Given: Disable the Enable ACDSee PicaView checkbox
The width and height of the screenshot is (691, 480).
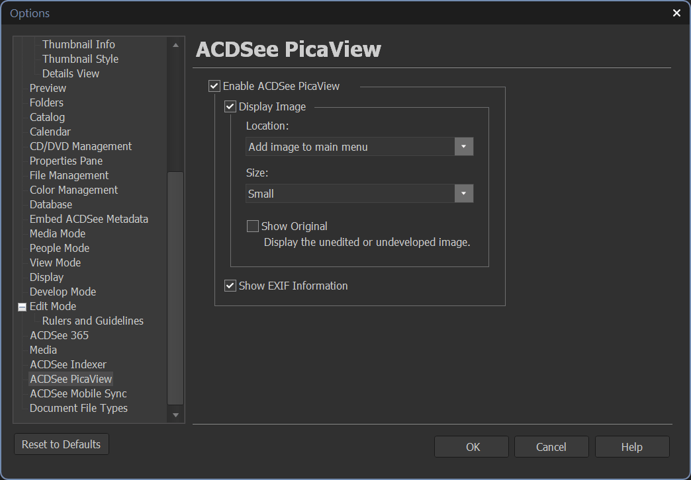Looking at the screenshot, I should [214, 86].
